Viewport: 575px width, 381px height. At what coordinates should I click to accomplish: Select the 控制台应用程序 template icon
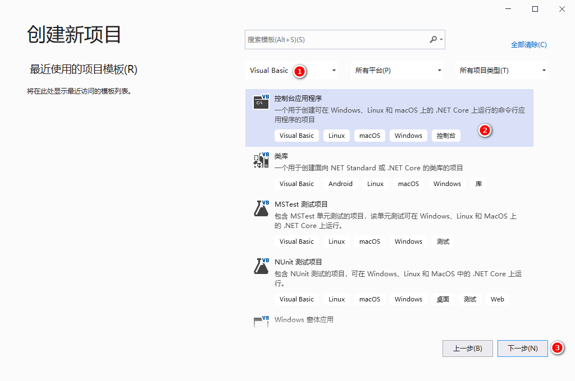point(261,102)
